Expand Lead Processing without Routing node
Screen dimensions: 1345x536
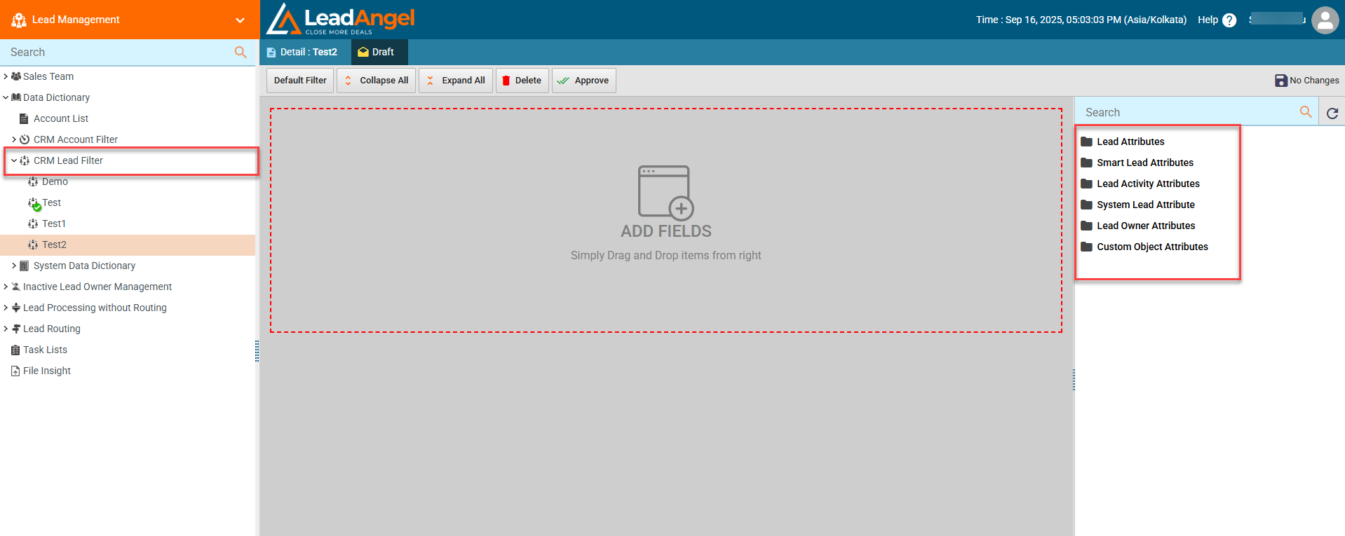[6, 308]
